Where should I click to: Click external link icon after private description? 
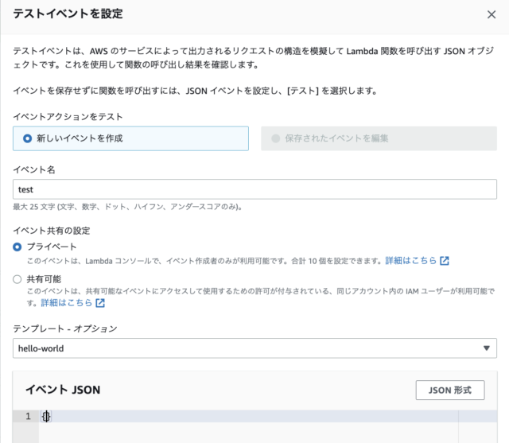[445, 261]
